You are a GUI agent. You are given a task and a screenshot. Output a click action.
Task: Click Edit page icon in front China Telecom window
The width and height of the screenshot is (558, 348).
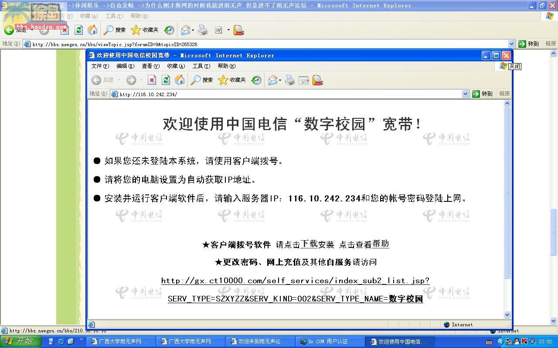pos(304,80)
